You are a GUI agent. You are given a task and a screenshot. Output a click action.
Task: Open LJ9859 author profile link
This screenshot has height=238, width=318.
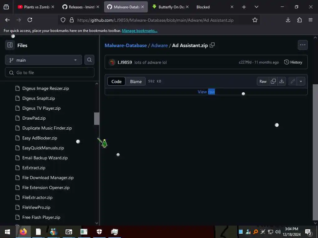click(125, 62)
